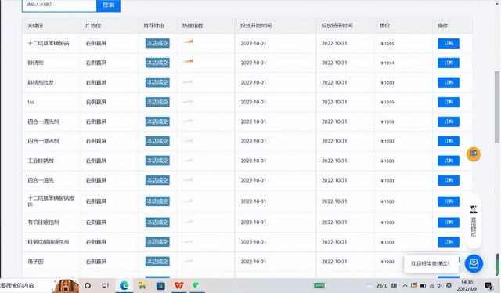Click the 售价 column header
The image size is (501, 293).
(384, 26)
